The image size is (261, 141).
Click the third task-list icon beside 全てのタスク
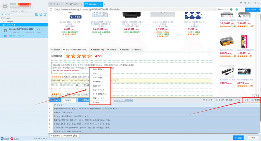coord(45,14)
